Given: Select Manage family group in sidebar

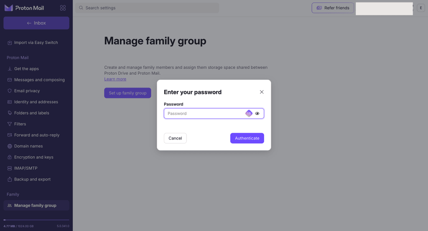Looking at the screenshot, I should (x=36, y=206).
